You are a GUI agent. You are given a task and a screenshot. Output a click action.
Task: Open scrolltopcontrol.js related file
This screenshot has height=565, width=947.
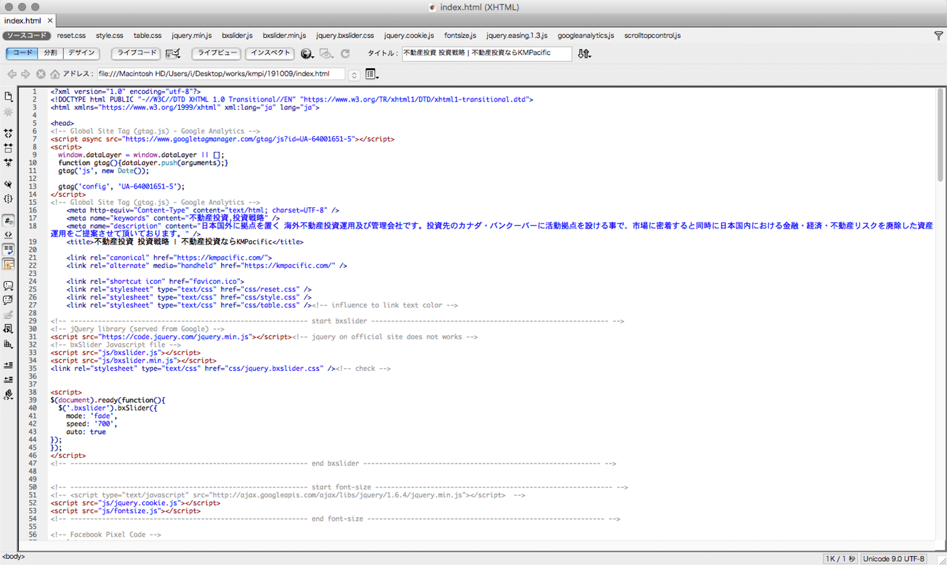[652, 36]
